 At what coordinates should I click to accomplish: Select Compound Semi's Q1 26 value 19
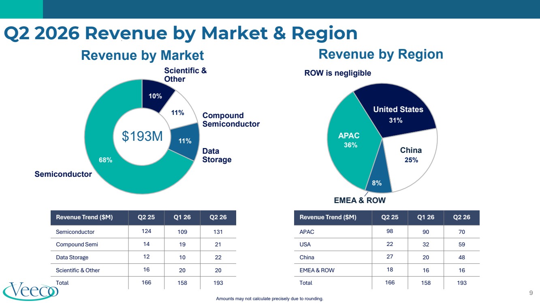pos(182,245)
